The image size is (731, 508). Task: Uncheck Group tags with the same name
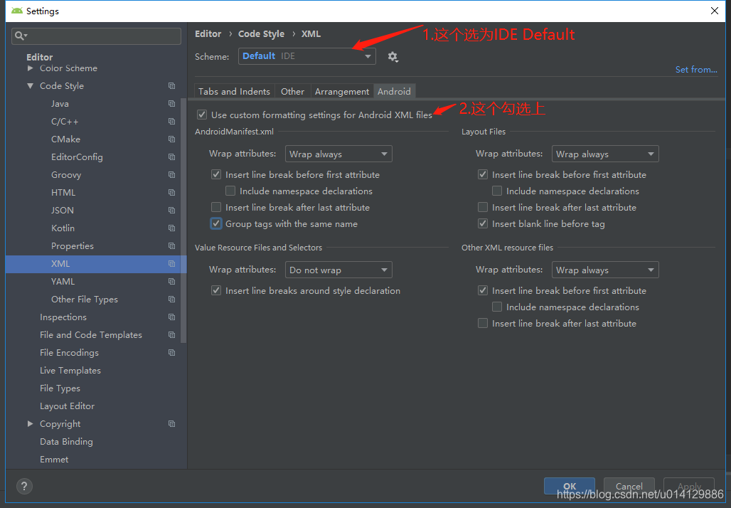(x=216, y=223)
